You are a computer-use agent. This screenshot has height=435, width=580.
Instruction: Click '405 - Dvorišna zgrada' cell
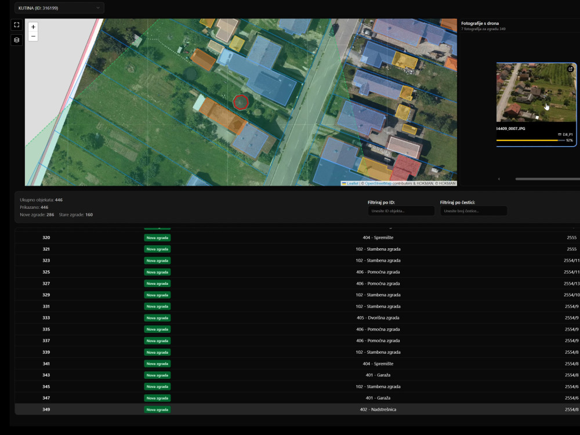[x=378, y=318]
